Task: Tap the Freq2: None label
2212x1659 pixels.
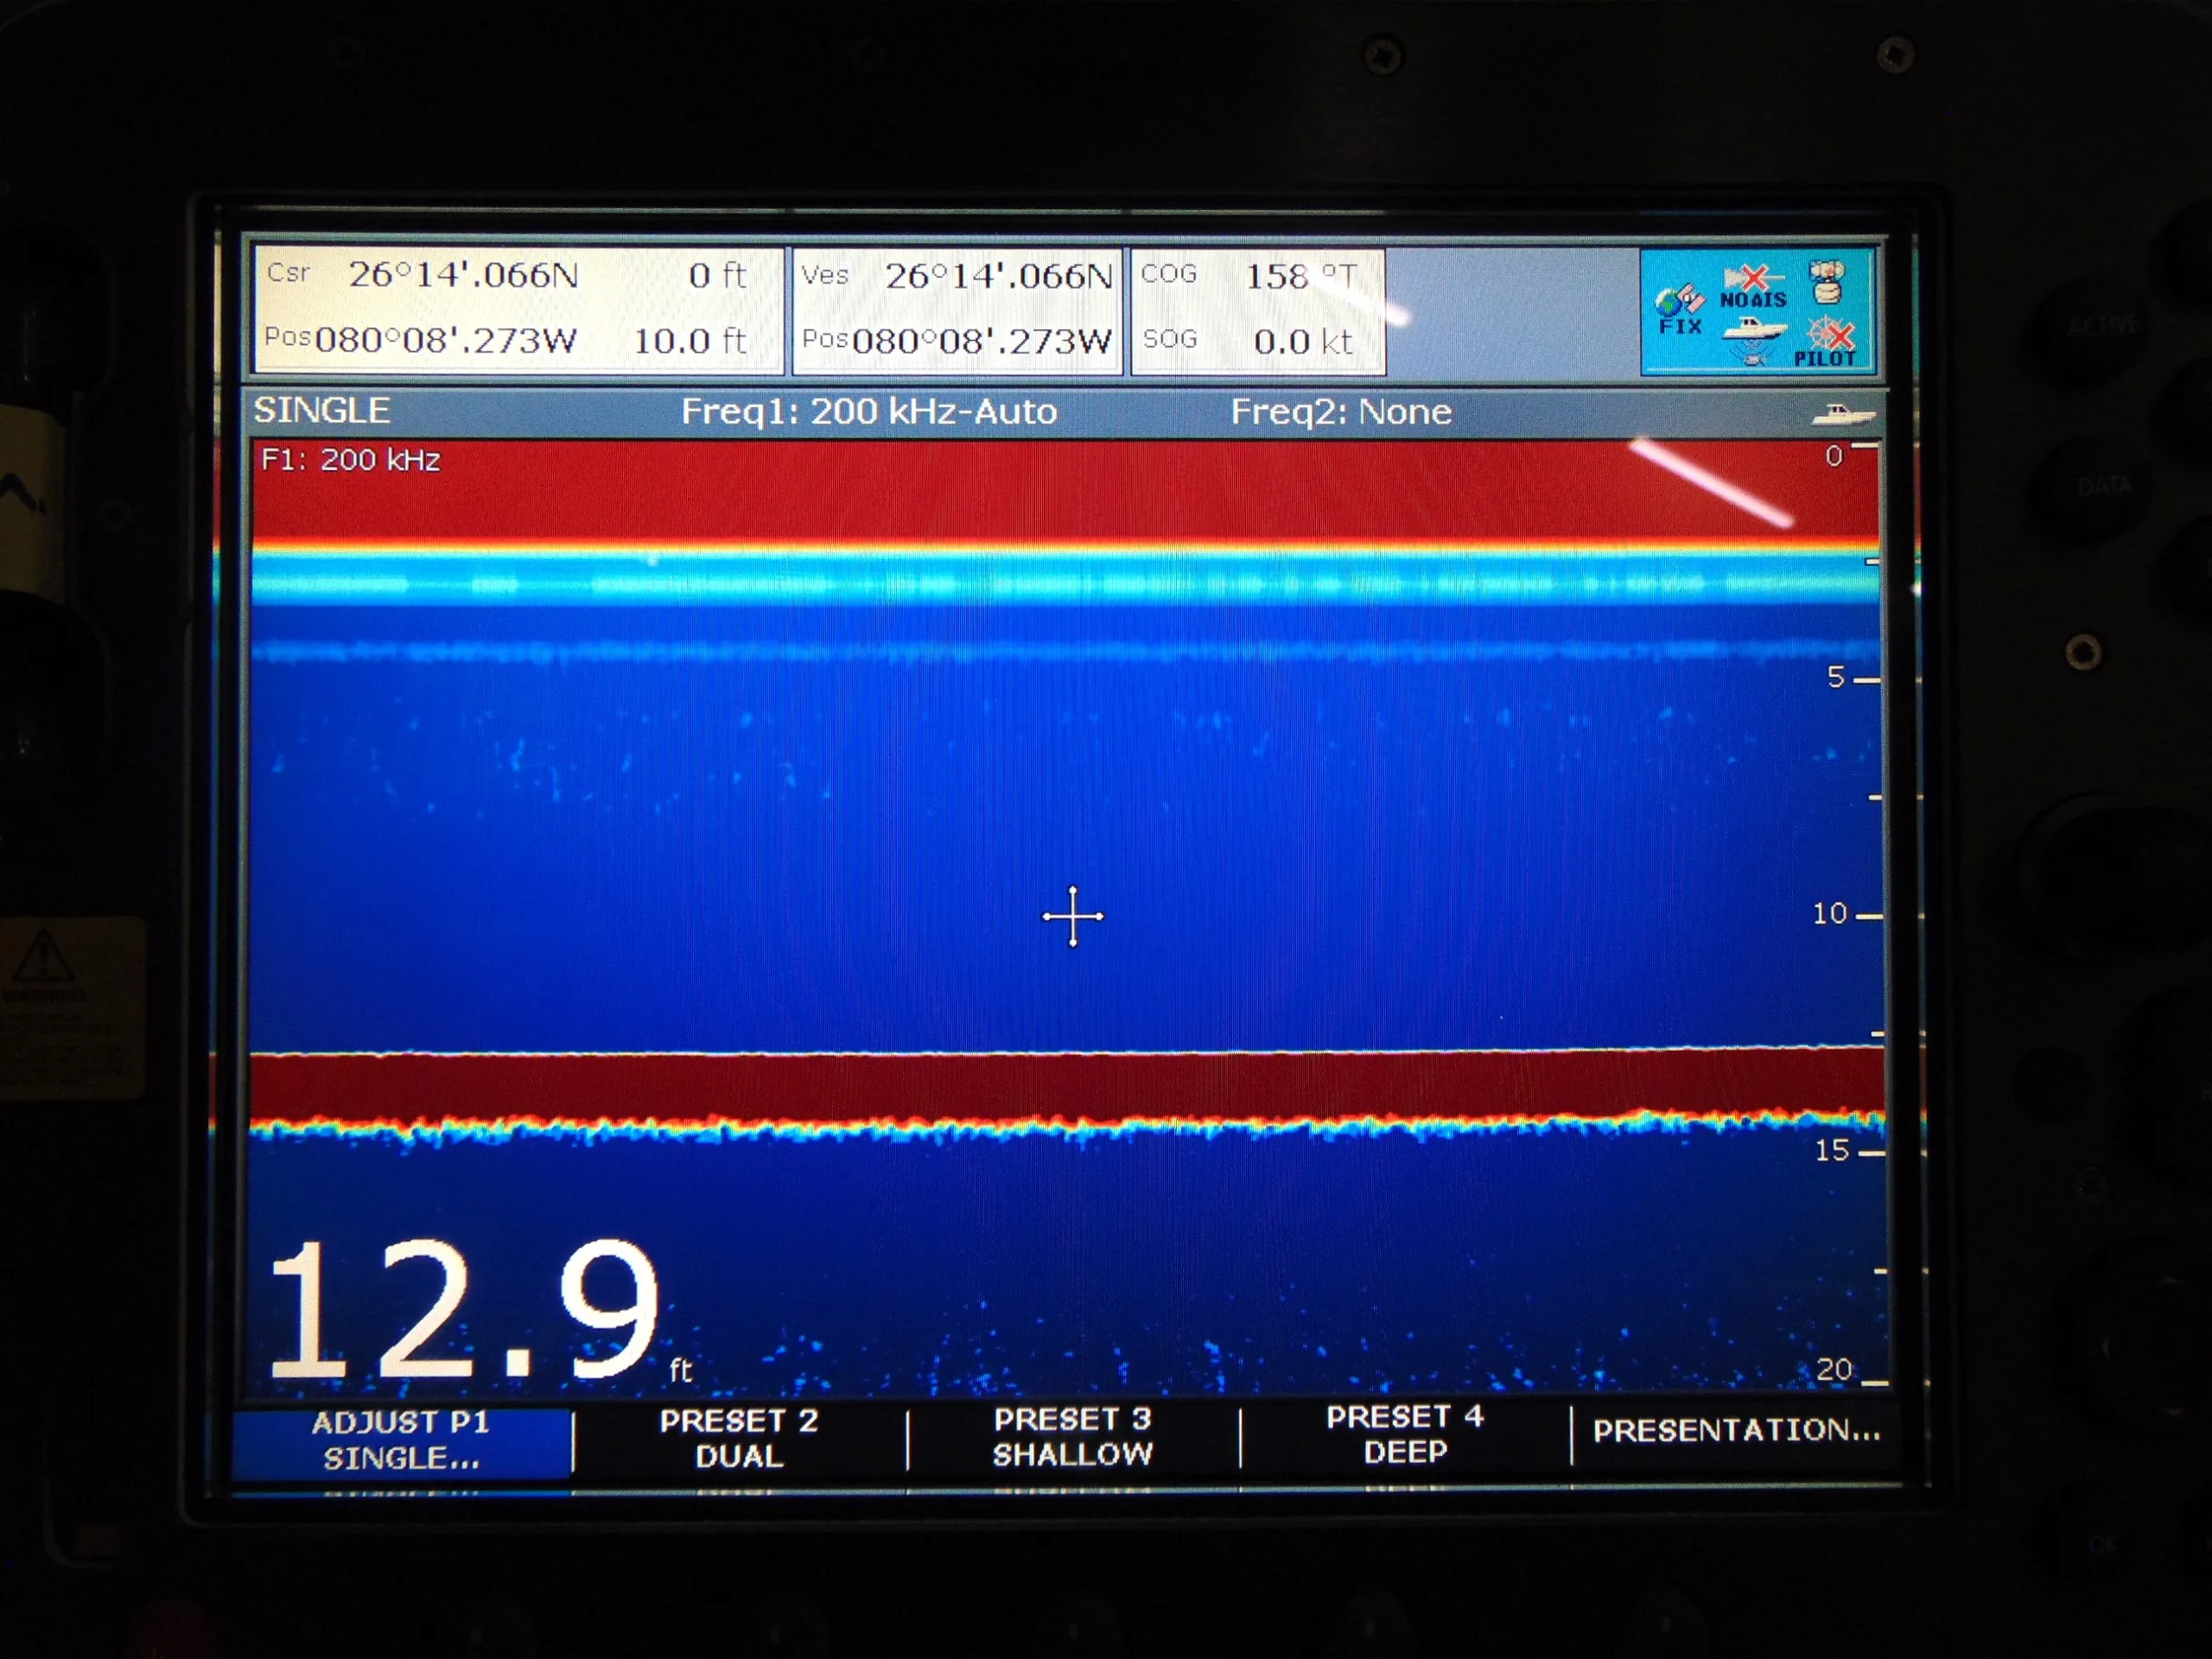Action: pyautogui.click(x=1340, y=411)
